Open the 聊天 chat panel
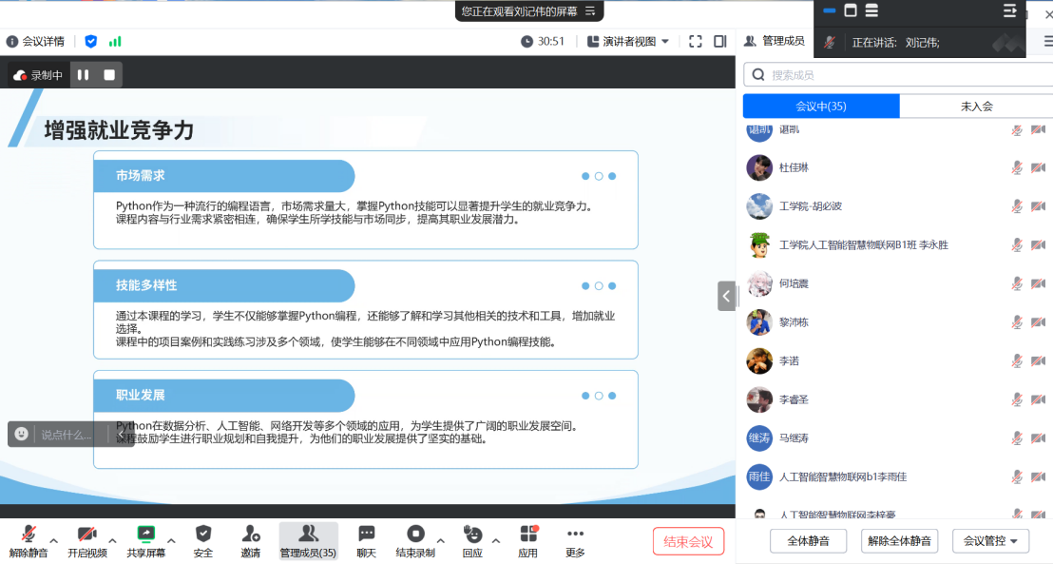The width and height of the screenshot is (1053, 564). click(x=366, y=535)
